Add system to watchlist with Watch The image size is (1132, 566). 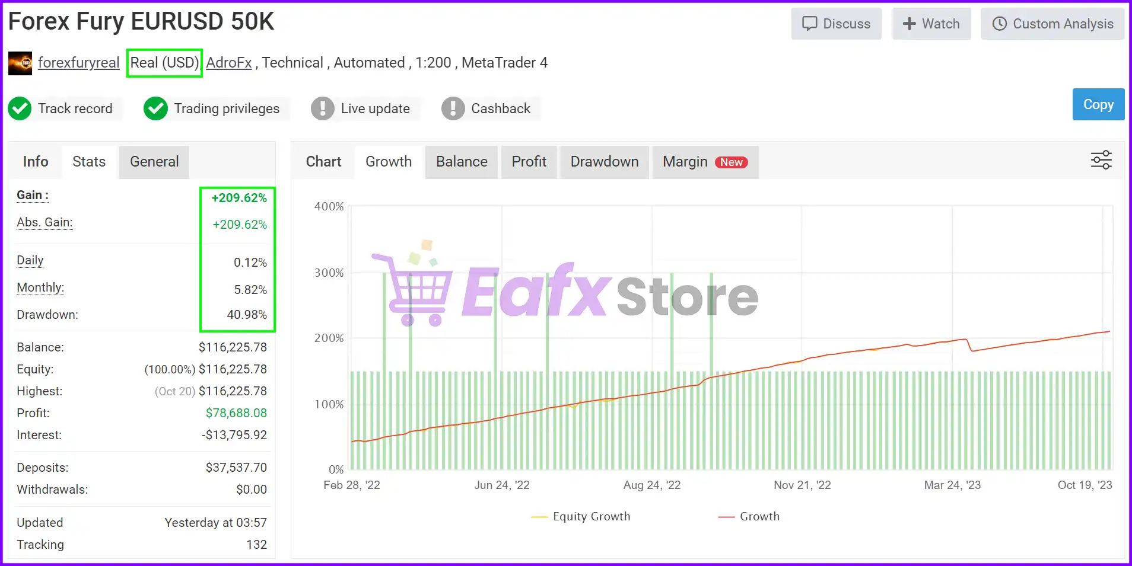[931, 24]
